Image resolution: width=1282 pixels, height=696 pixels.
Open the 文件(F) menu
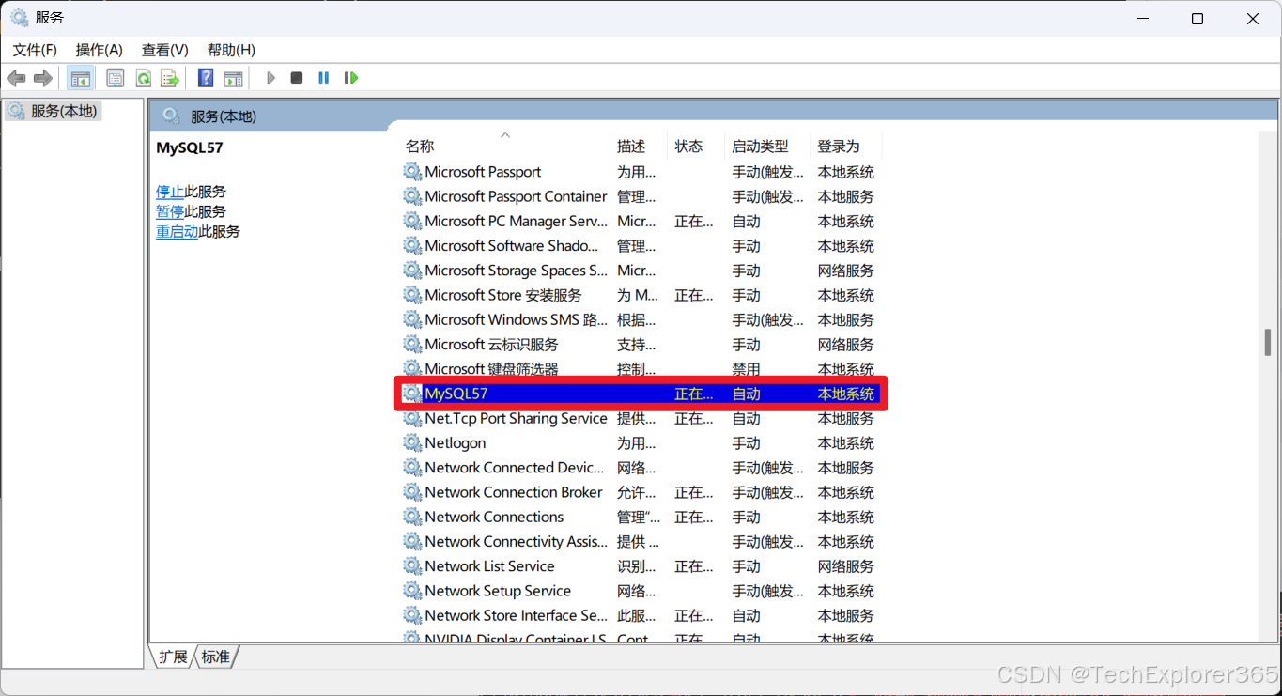35,50
